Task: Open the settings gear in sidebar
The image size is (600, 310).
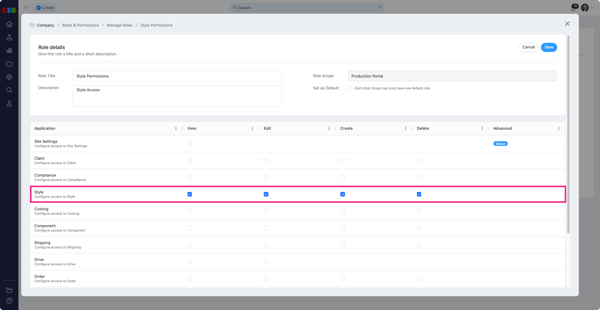Action: pyautogui.click(x=9, y=77)
